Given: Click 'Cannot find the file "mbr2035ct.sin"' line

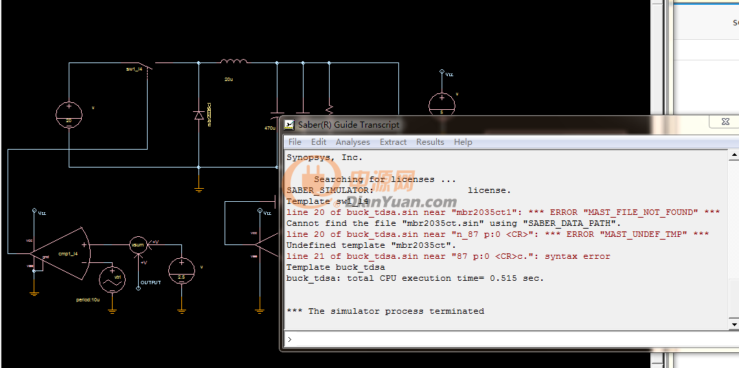Looking at the screenshot, I should tap(454, 223).
